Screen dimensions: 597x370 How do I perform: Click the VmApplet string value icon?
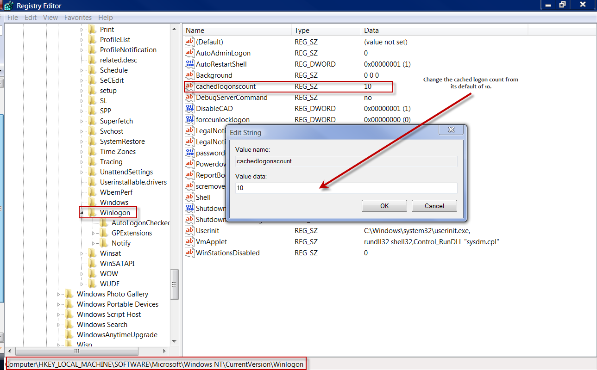(x=189, y=241)
